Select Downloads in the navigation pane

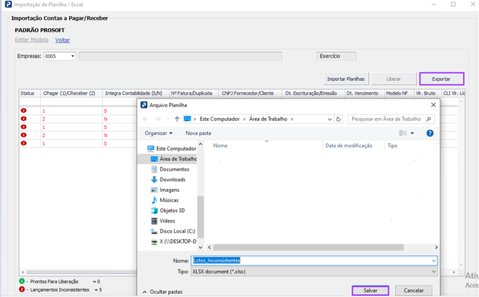(172, 179)
